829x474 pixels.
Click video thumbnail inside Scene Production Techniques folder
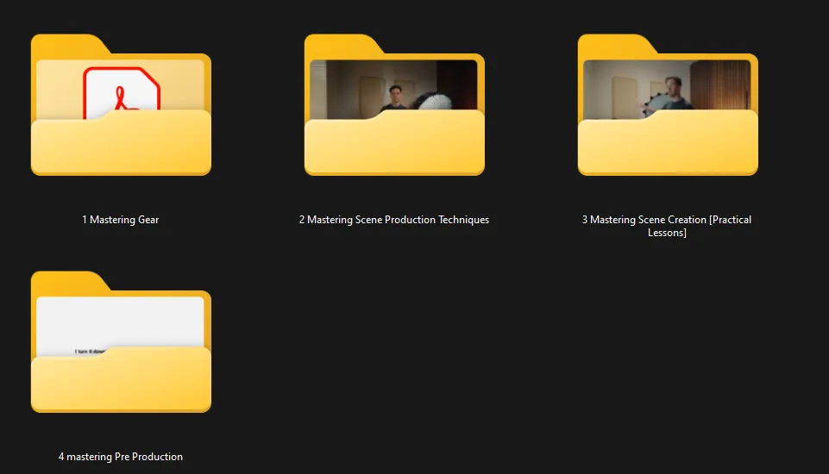pos(345,86)
